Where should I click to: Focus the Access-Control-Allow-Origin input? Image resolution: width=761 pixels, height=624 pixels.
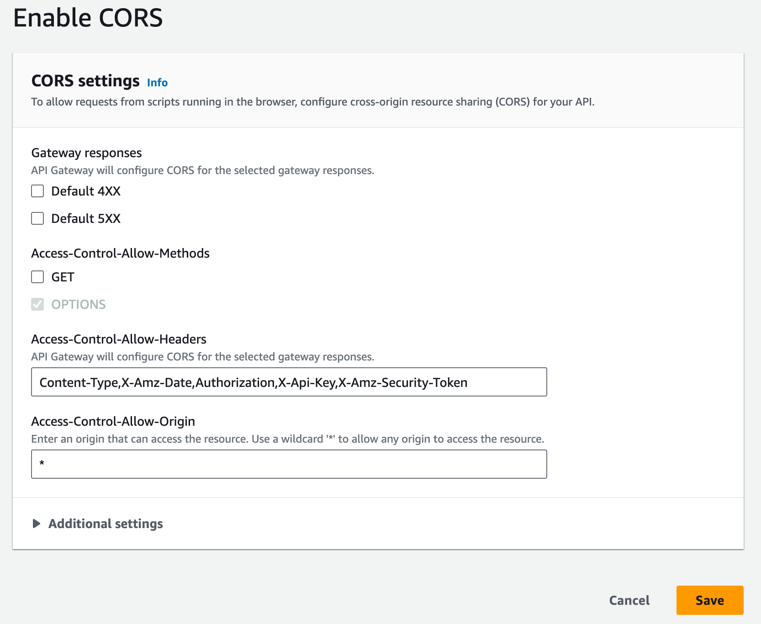tap(289, 464)
